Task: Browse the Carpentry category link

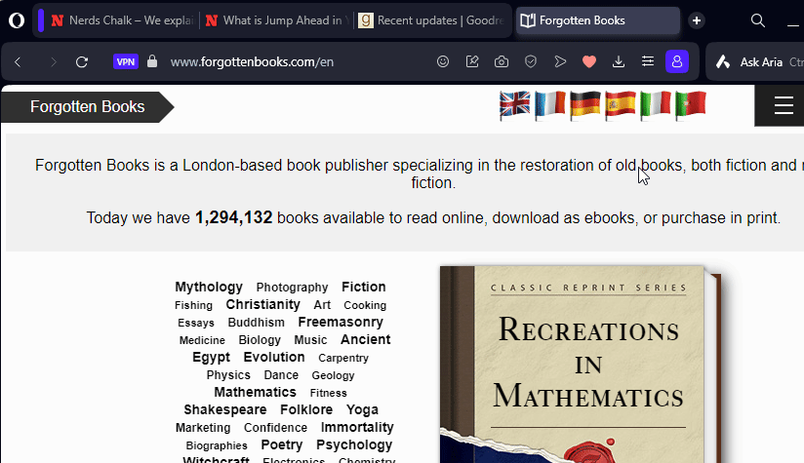Action: pos(343,358)
